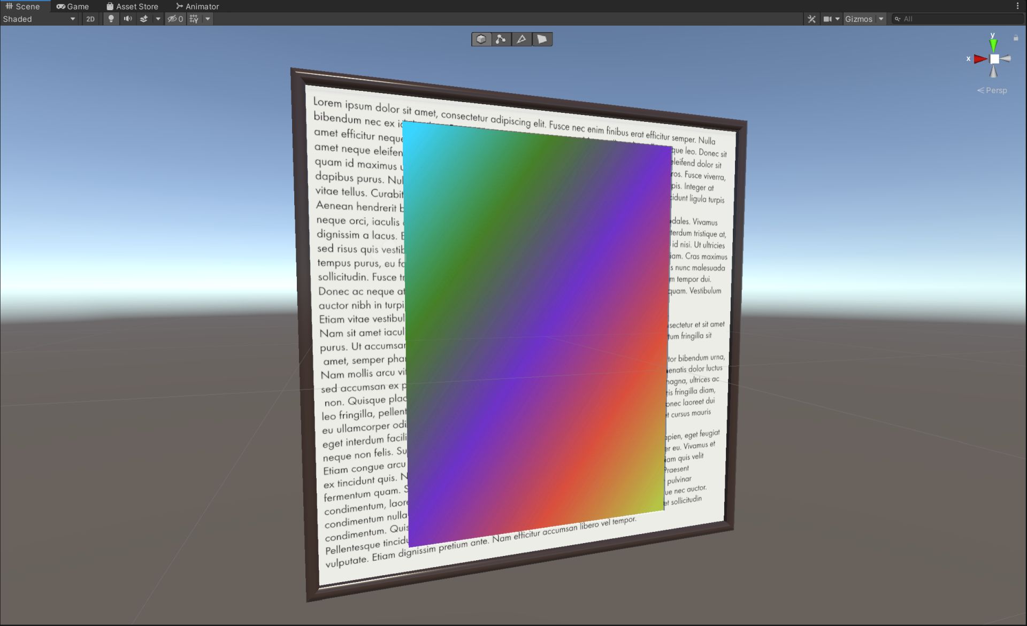
Task: Select the ProBuilder vertex selection mode icon
Action: click(501, 39)
